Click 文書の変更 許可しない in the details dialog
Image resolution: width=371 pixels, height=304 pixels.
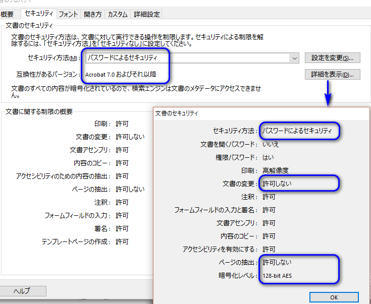point(277,184)
